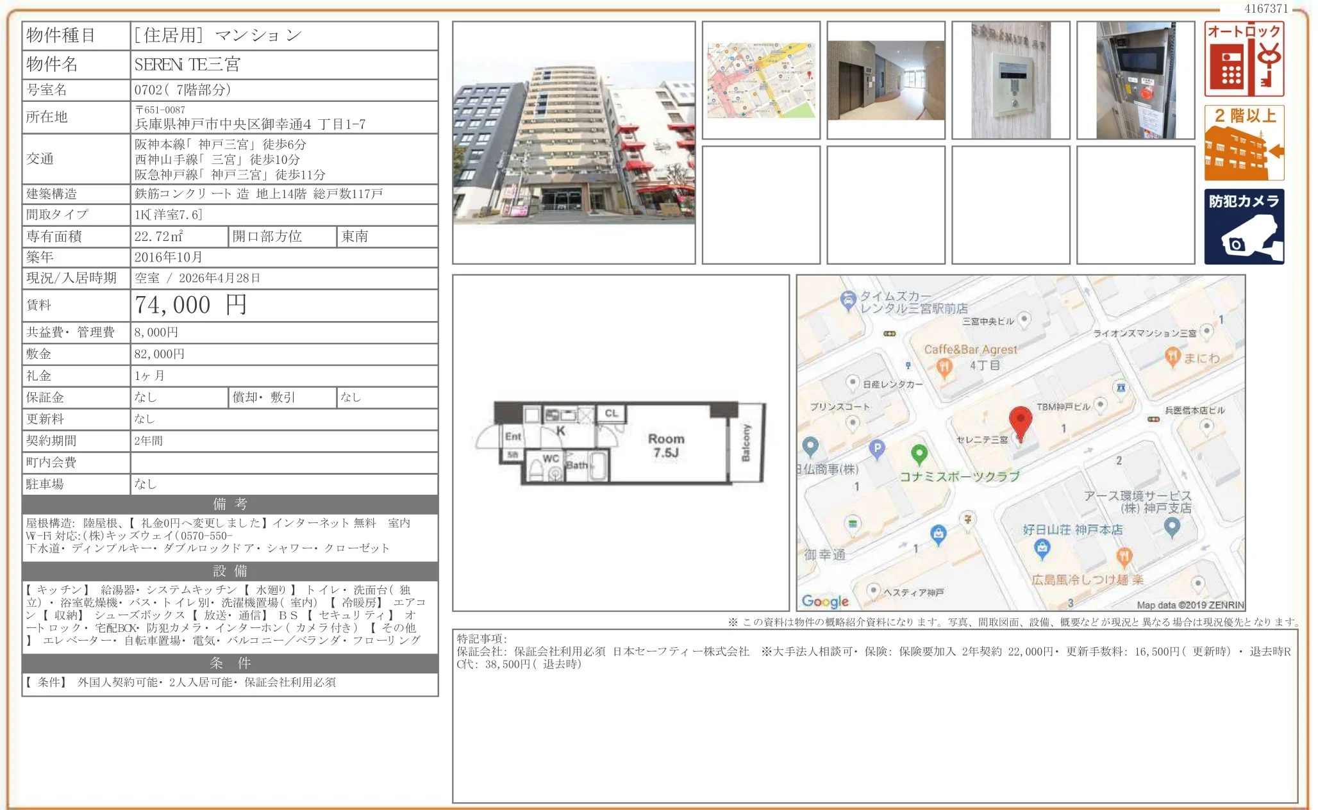Click the restaurant icon at Caffe&Bar Agrest
Viewport: 1318px width, 810px height.
tap(944, 367)
